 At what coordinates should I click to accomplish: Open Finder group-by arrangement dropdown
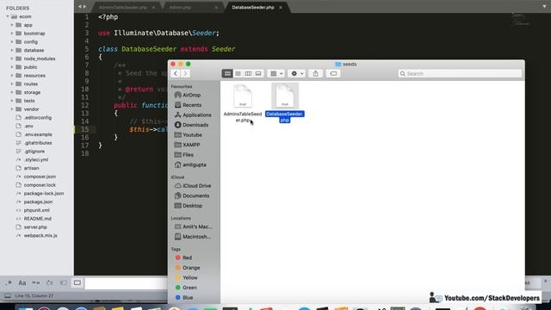click(x=276, y=73)
